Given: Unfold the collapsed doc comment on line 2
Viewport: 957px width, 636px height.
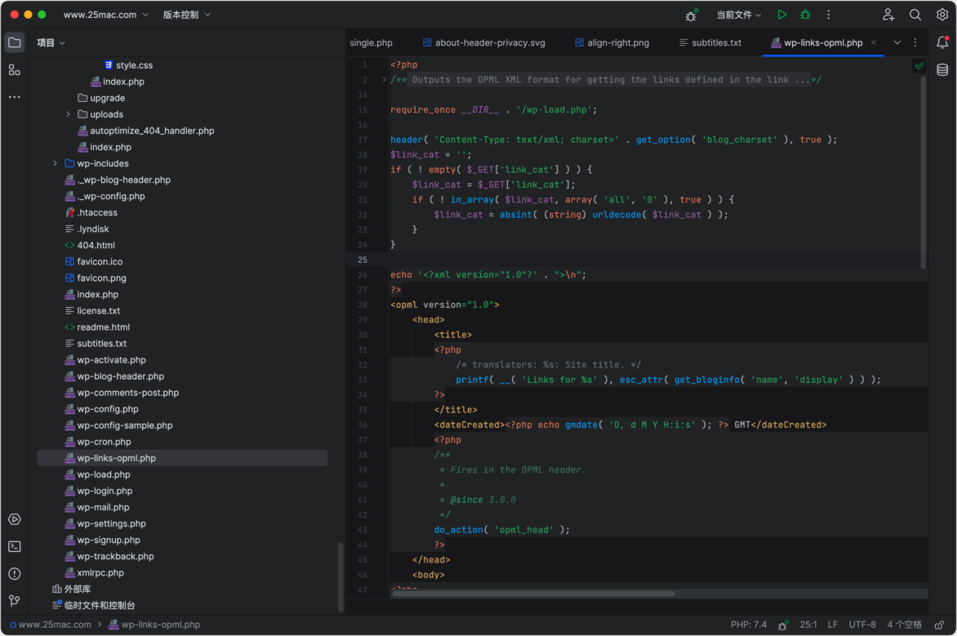Looking at the screenshot, I should [x=384, y=80].
